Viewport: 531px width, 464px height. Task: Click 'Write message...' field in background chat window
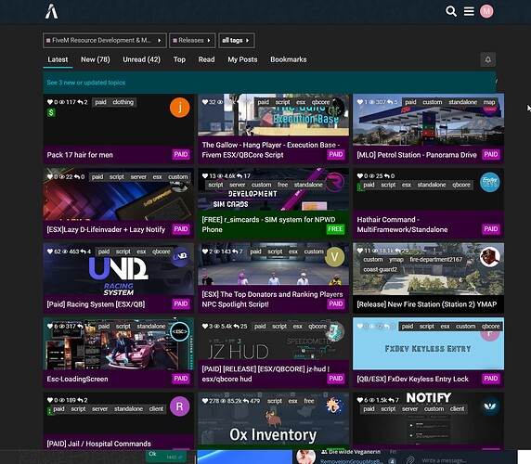pyautogui.click(x=443, y=460)
